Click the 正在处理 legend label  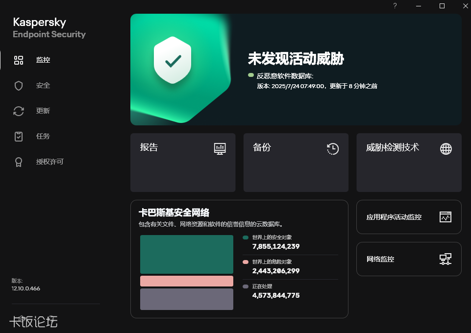pos(262,286)
